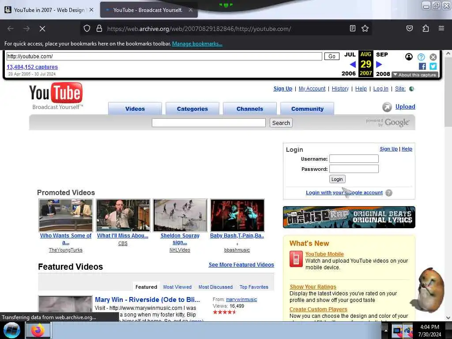Select the Most Viewed videos tab
This screenshot has height=339, width=452.
177,287
